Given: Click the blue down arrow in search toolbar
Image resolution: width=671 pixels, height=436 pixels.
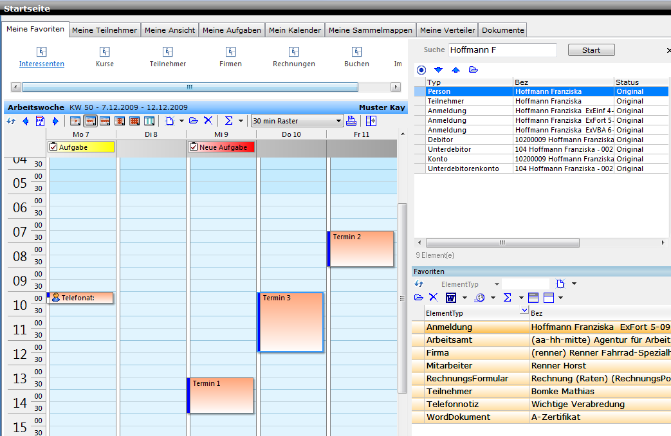Looking at the screenshot, I should [439, 70].
